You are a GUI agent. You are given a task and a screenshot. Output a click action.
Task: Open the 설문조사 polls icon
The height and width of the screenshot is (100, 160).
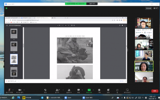[x=69, y=91]
